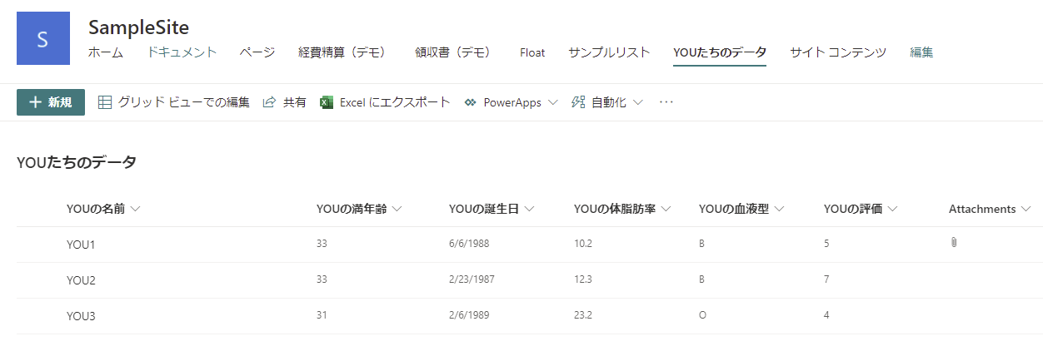
Task: Click the share icon in toolbar
Action: [x=269, y=102]
